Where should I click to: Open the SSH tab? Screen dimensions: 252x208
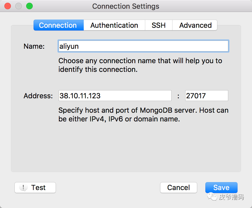[158, 25]
